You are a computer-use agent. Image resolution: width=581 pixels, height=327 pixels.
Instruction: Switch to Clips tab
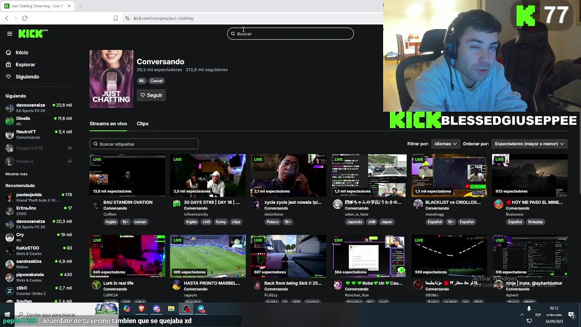143,124
